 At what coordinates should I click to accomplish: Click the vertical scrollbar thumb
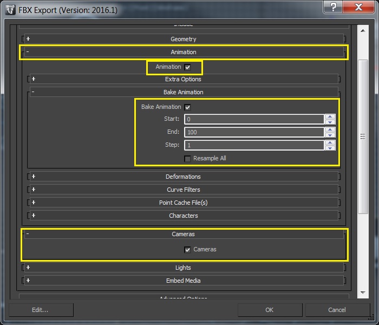tap(363, 136)
